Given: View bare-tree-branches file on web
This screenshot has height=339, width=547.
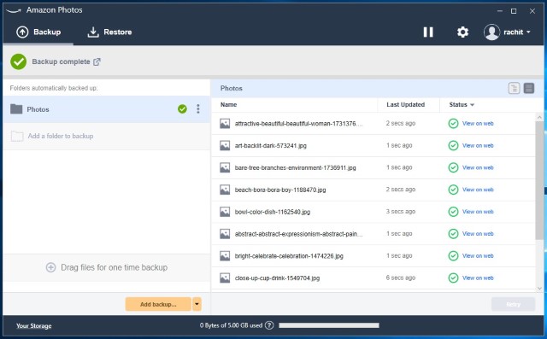Looking at the screenshot, I should (478, 167).
